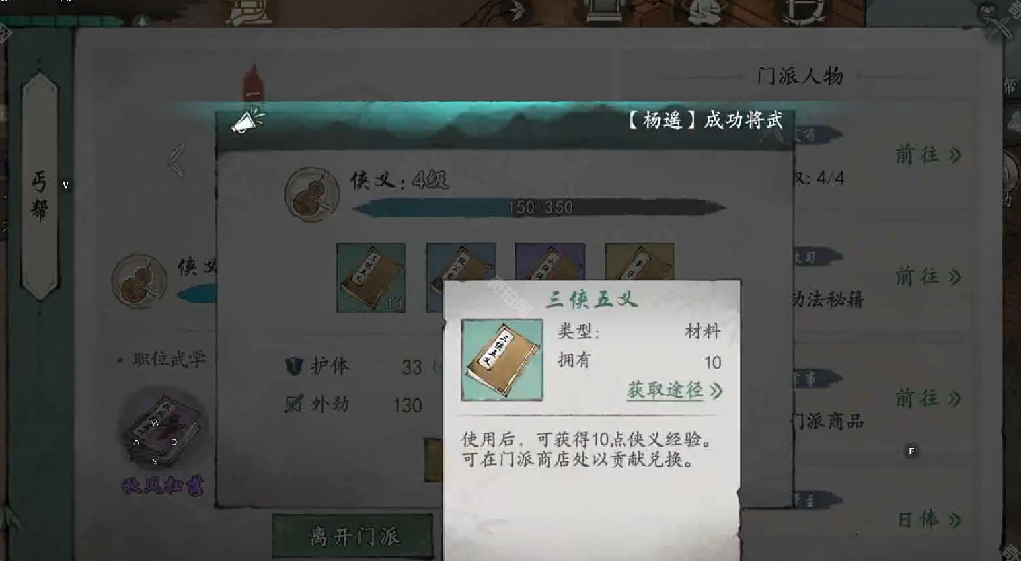Go to 前往 beside 门派商品

tap(928, 398)
